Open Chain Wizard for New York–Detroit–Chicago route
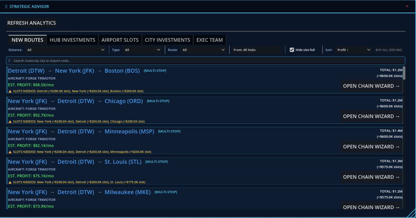The height and width of the screenshot is (218, 416). [371, 116]
